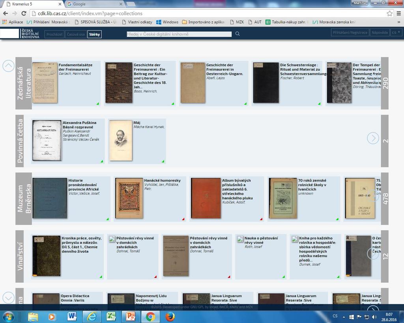The height and width of the screenshot is (323, 404).
Task: Click the 290 item count bar
Action: (x=385, y=83)
